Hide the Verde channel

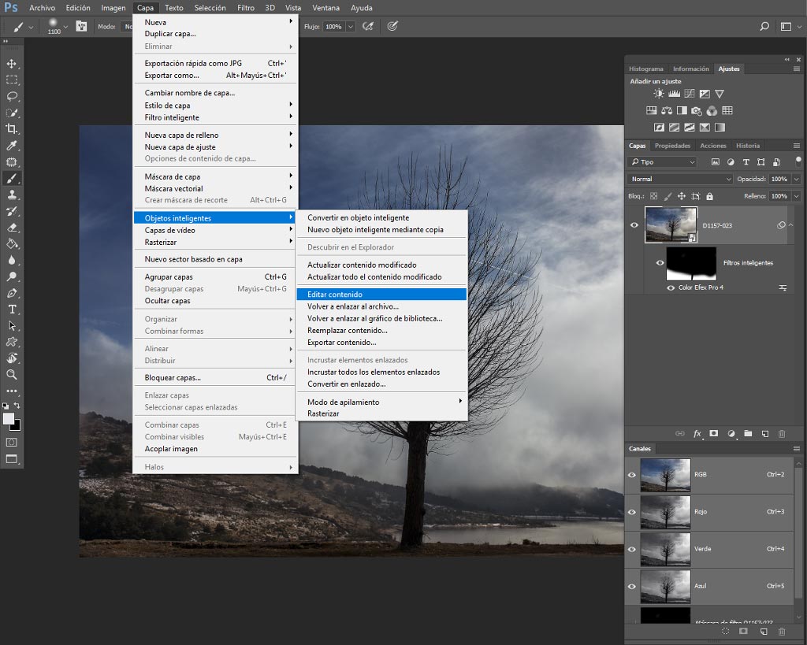pos(631,550)
